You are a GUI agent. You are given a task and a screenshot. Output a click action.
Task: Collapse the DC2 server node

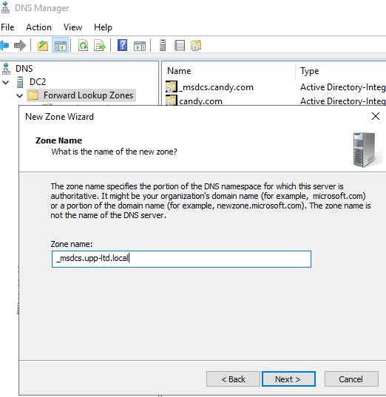coord(6,82)
